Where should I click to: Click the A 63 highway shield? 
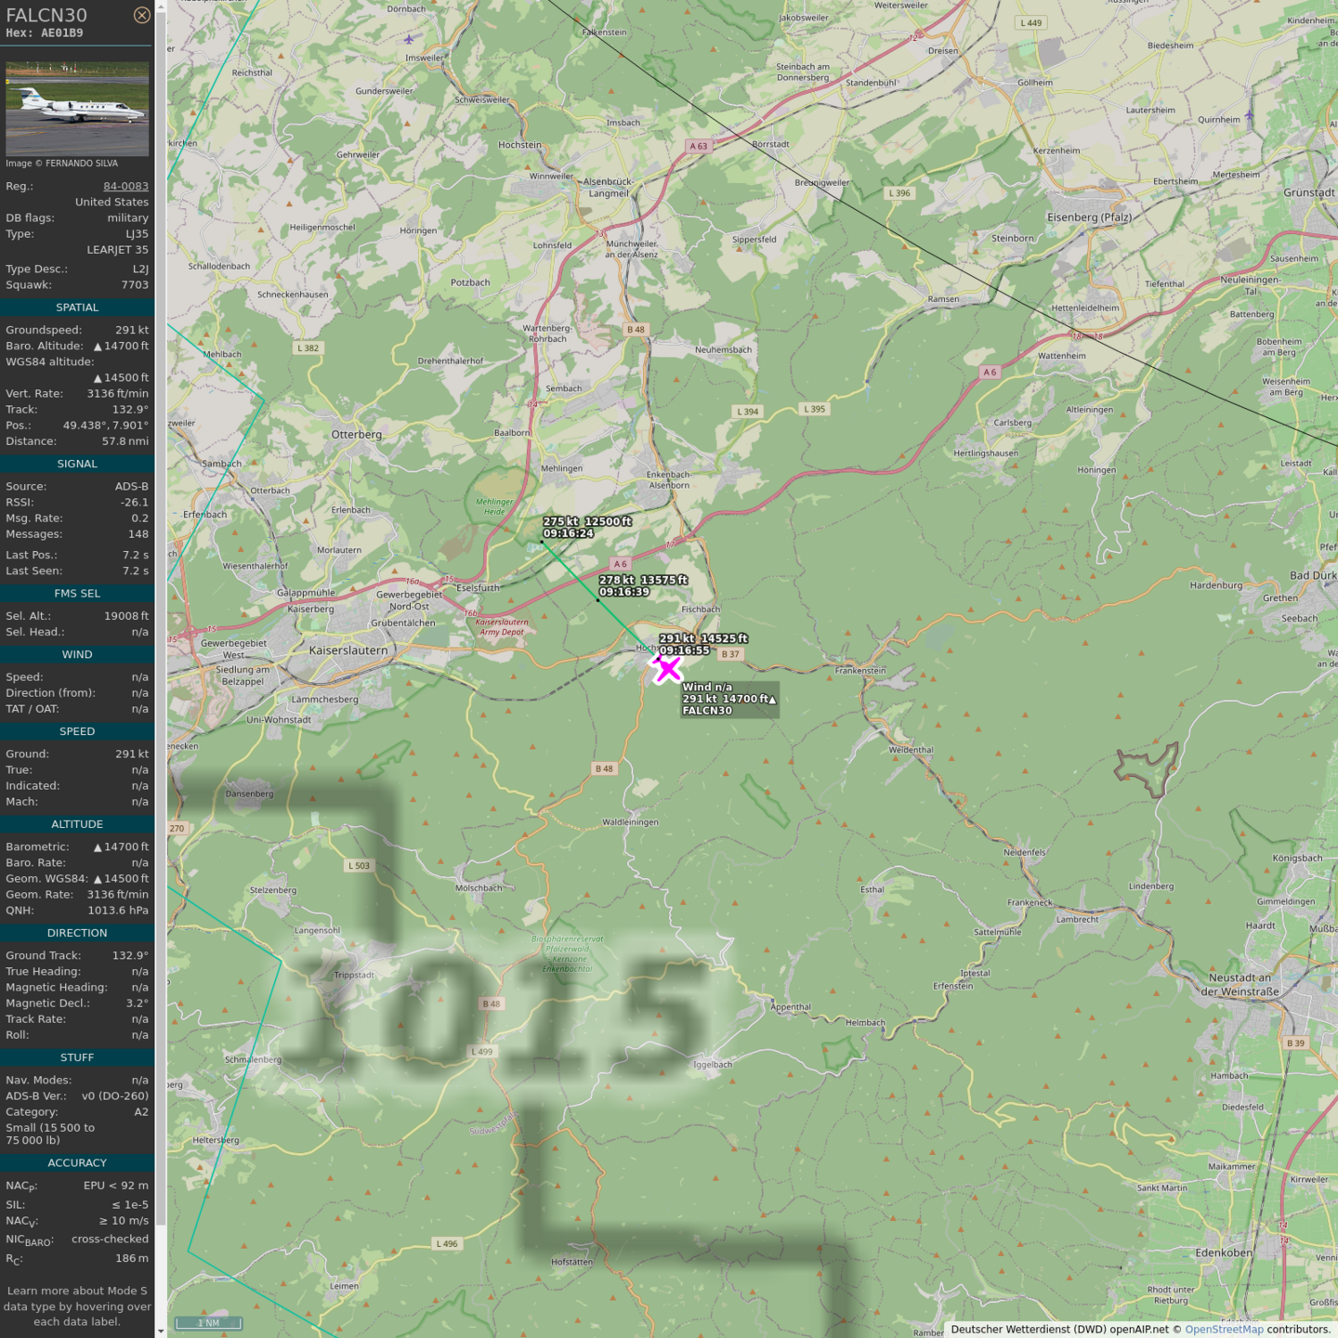tap(698, 146)
